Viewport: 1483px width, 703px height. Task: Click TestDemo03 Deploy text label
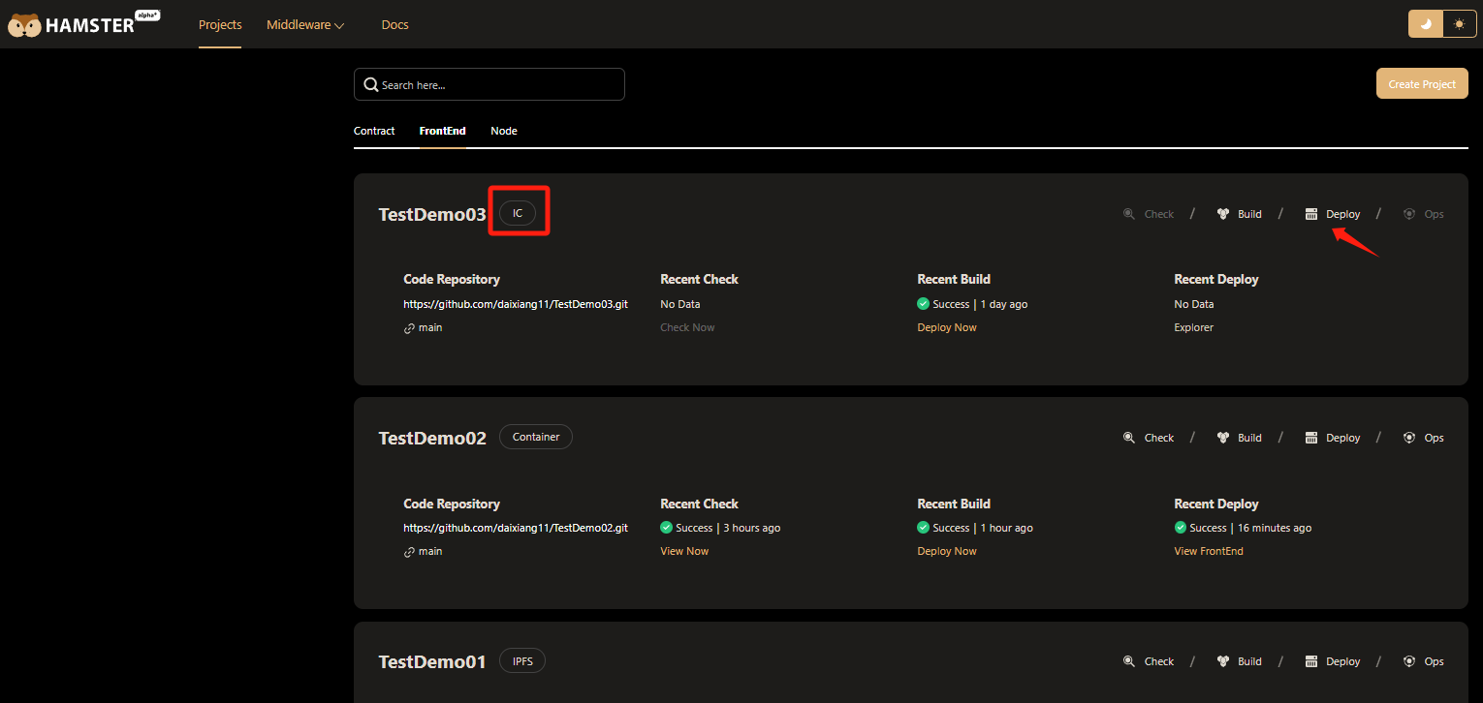click(1343, 214)
